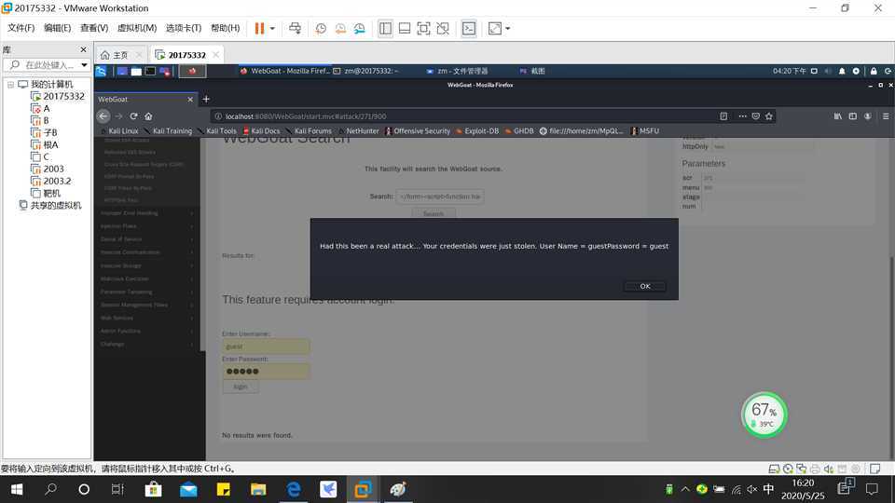The height and width of the screenshot is (503, 895).
Task: Open the 帮助(H) menu
Action: [x=226, y=28]
